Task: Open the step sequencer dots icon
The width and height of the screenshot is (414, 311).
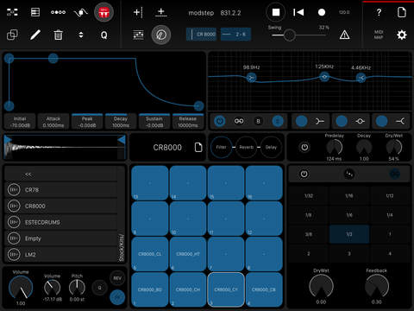Action: 58,12
